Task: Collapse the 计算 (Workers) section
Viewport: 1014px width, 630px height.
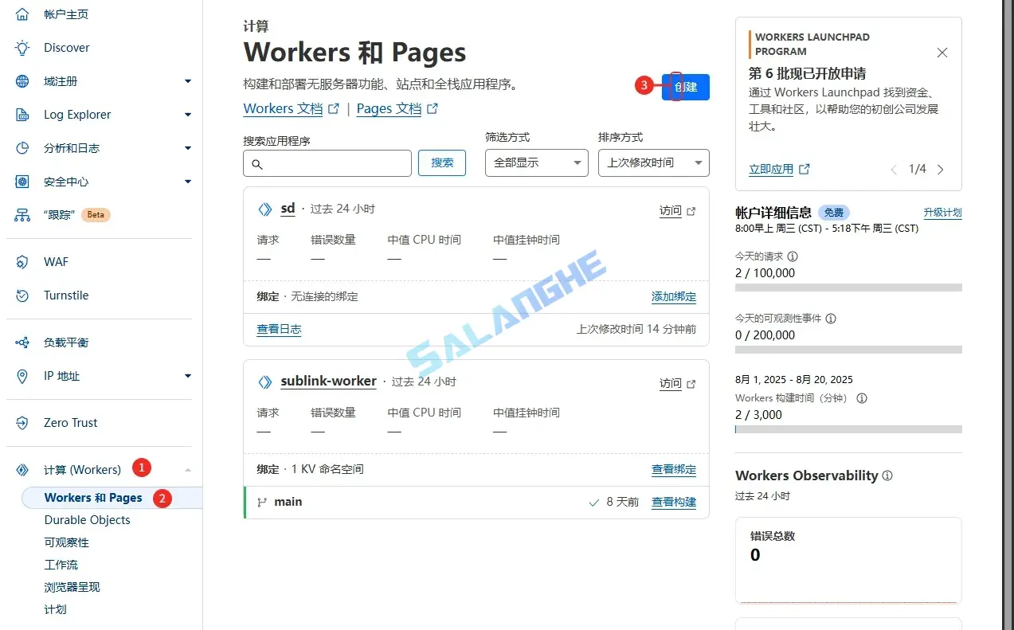Action: point(188,469)
